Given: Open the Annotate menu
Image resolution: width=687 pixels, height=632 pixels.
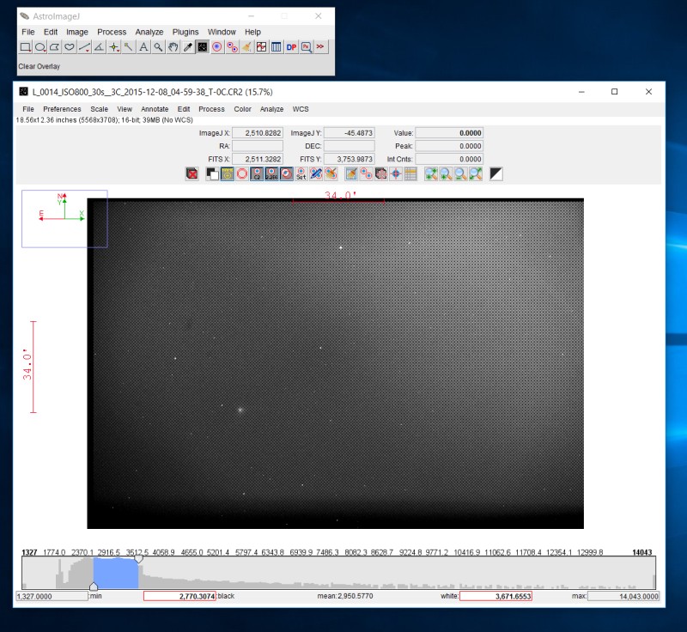Looking at the screenshot, I should tap(155, 109).
